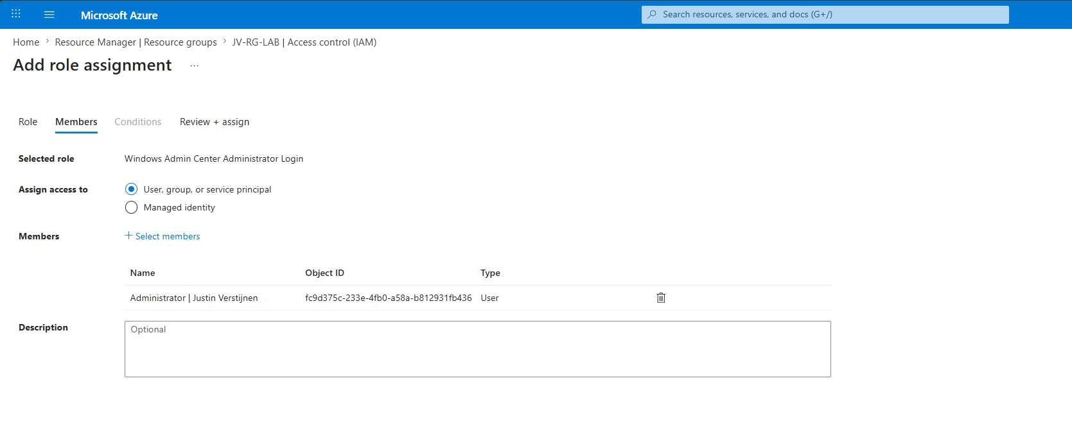This screenshot has height=428, width=1072.
Task: Click the Microsoft Azure title
Action: coord(119,15)
